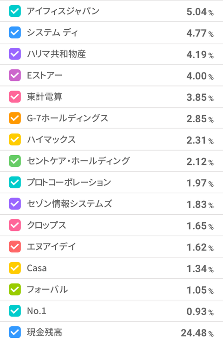Viewport: 223px width, 342px height.
Task: Uncheck the アイフィスジャパン checkbox
Action: coord(15,11)
